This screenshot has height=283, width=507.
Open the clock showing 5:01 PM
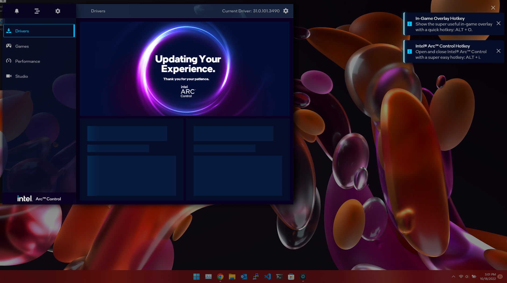pyautogui.click(x=488, y=277)
